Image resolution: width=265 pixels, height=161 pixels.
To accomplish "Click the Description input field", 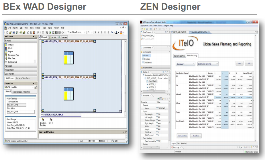I will (21, 112).
